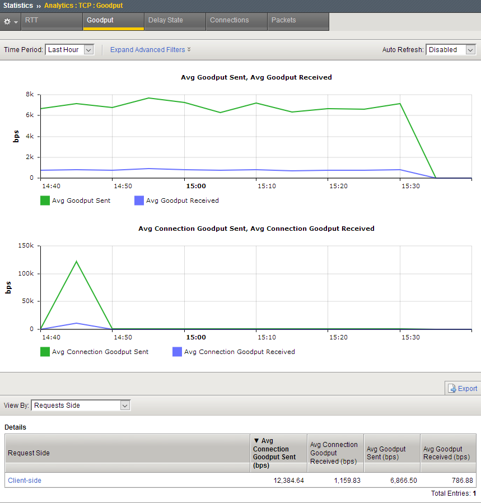Switch to the Packets tab
The width and height of the screenshot is (481, 503).
coord(298,20)
